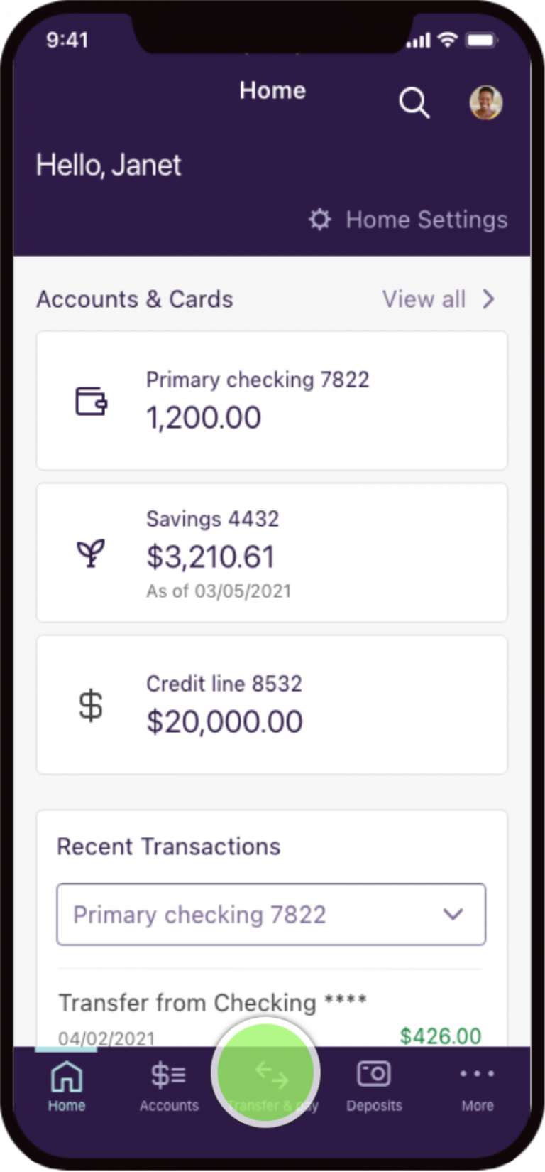Open Janet's profile photo avatar
Screen dimensions: 545x1172
click(x=486, y=102)
